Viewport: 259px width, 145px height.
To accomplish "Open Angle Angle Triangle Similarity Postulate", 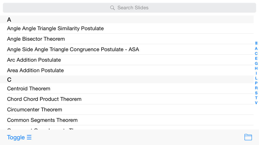I will (x=55, y=28).
